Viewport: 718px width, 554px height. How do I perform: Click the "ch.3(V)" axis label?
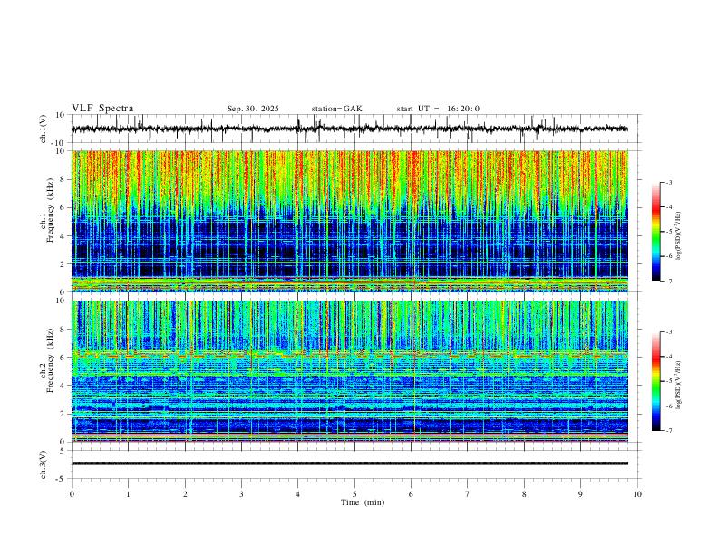pyautogui.click(x=44, y=464)
